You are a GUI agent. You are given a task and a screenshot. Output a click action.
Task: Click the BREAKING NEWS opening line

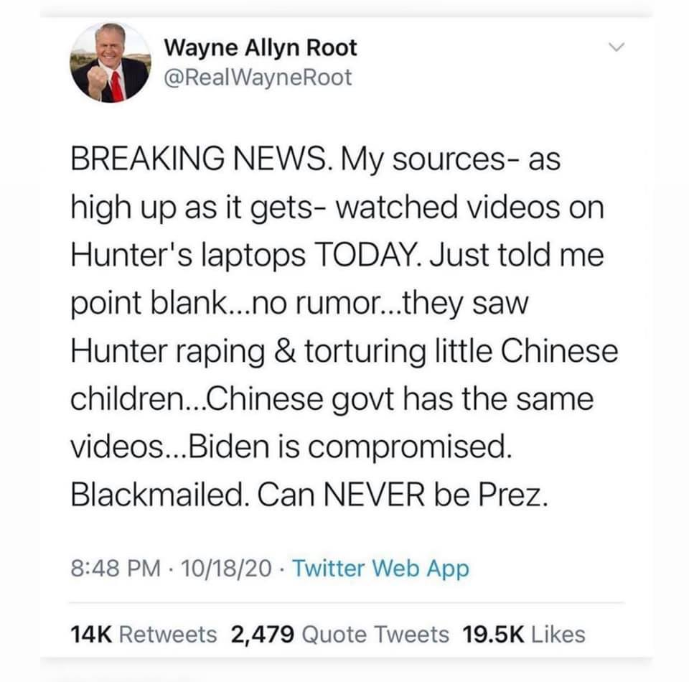[x=316, y=159]
